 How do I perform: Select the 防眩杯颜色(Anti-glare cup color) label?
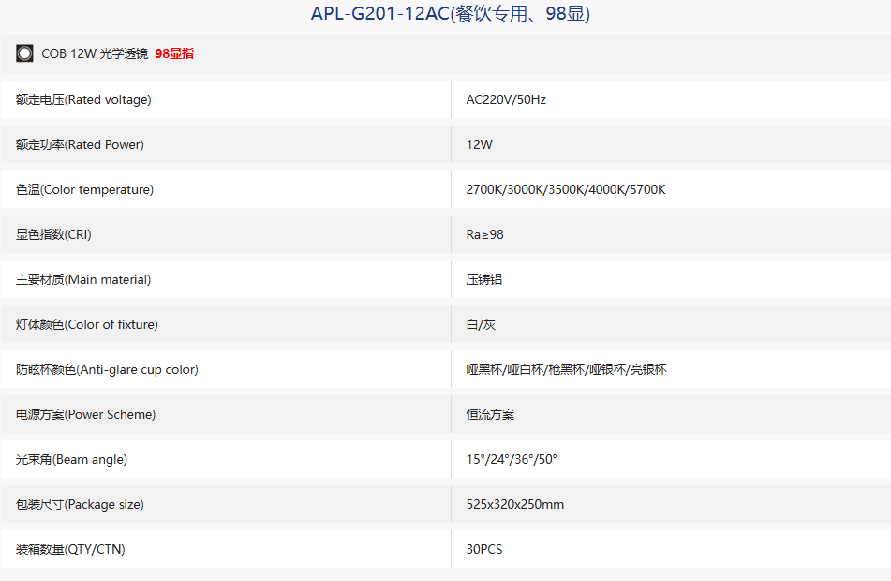[108, 369]
